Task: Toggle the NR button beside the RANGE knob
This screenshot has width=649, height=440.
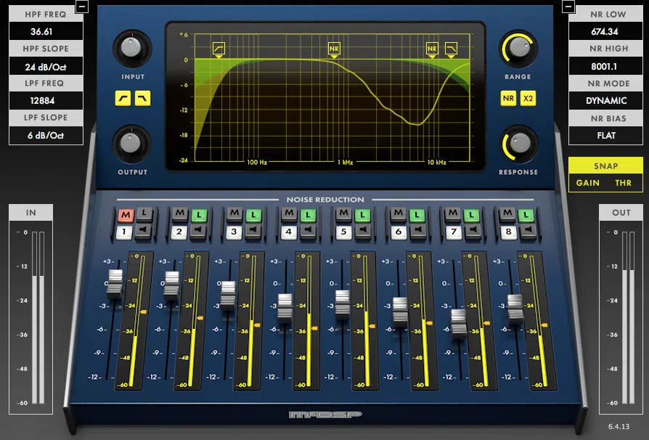Action: pos(508,99)
